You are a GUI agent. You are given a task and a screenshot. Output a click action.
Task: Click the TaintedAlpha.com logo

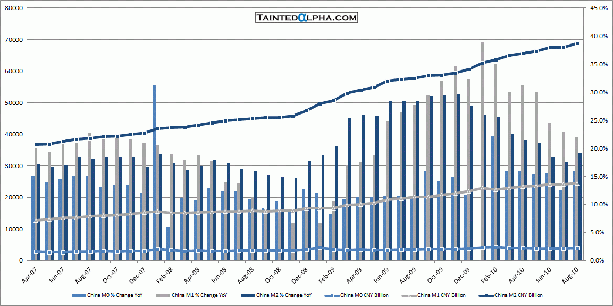click(306, 18)
